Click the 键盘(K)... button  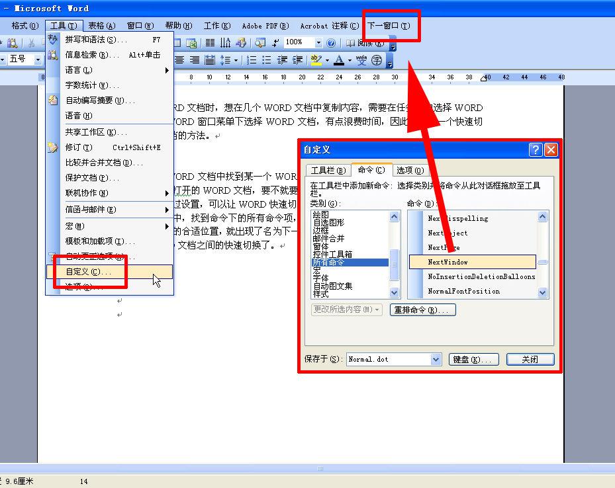click(x=474, y=359)
